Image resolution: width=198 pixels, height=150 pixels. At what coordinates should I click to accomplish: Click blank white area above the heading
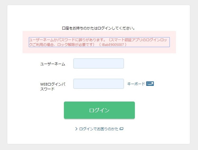click(x=98, y=15)
